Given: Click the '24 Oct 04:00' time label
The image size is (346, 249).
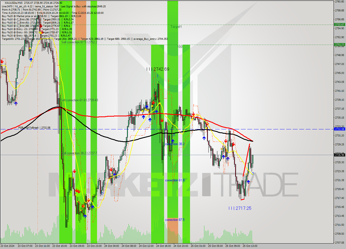Looking at the screenshot, I should tap(112, 246).
